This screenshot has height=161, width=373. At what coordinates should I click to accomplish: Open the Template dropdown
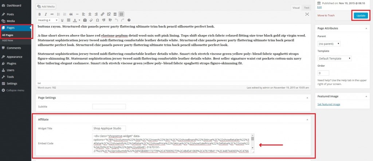pyautogui.click(x=334, y=59)
